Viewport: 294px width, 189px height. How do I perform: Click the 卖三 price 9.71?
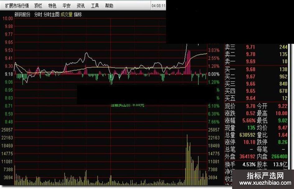(250, 47)
